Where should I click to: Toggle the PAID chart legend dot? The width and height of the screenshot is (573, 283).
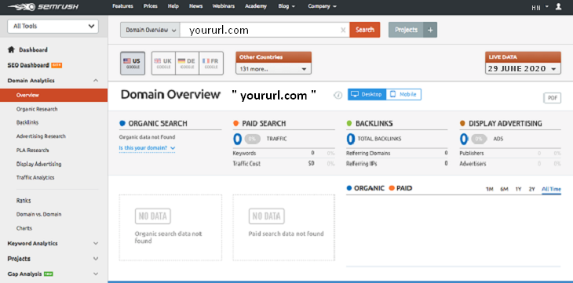tap(392, 188)
